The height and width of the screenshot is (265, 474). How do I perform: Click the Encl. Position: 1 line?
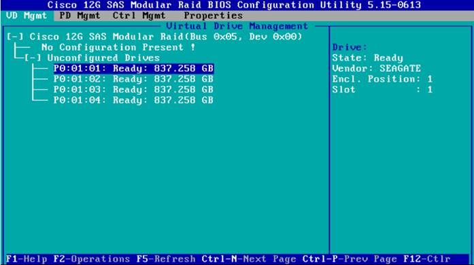(x=382, y=79)
